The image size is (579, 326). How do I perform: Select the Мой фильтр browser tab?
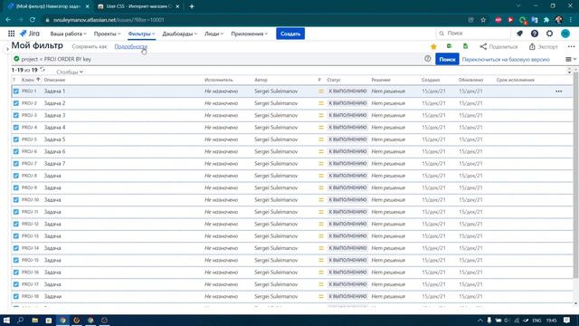point(48,6)
